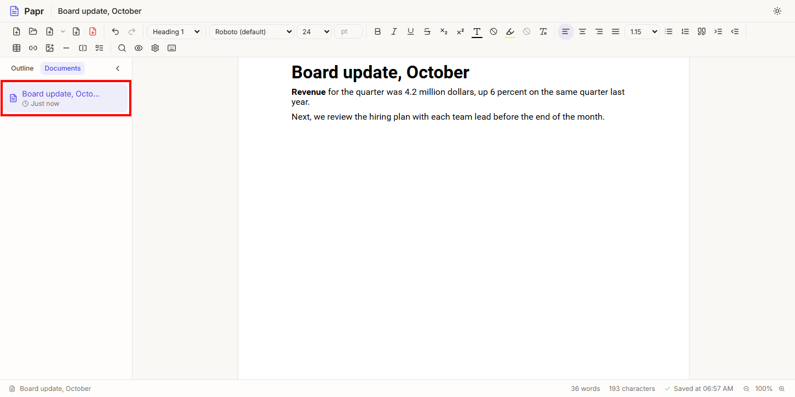Screen dimensions: 795x397
Task: Open the Roboto font dropdown
Action: coord(252,31)
